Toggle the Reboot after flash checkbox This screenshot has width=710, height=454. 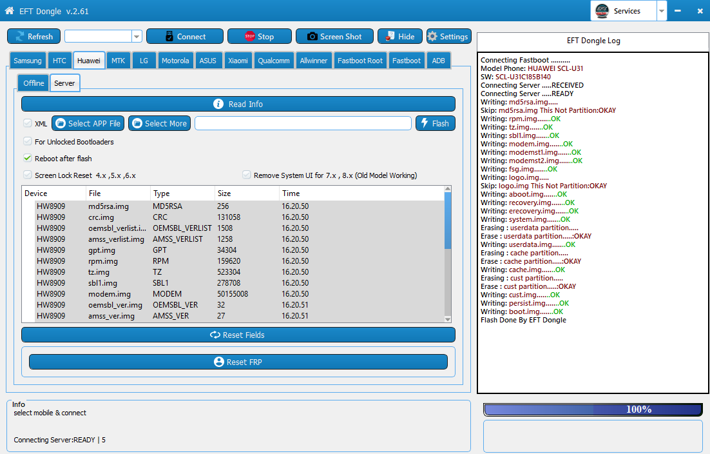tap(28, 158)
